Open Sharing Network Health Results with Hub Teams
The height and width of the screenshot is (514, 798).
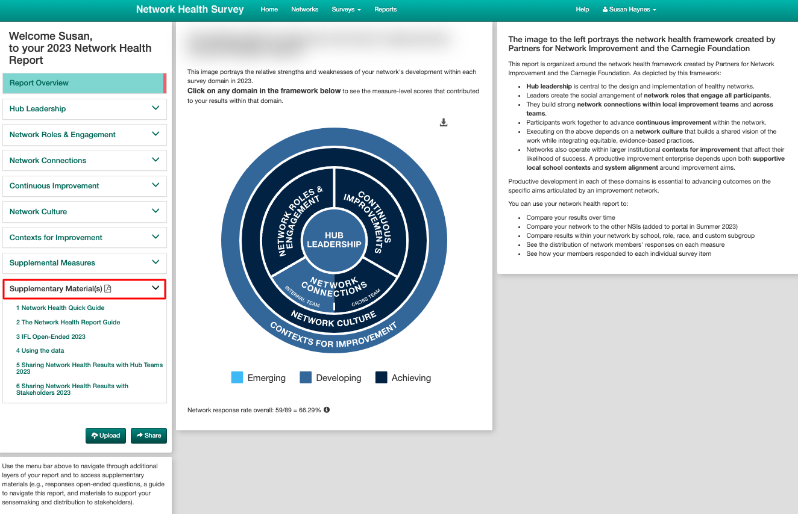point(89,368)
